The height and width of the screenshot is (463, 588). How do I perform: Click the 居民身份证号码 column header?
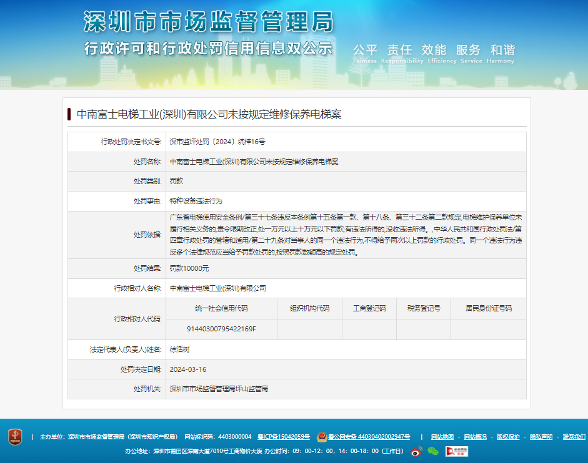coord(489,309)
